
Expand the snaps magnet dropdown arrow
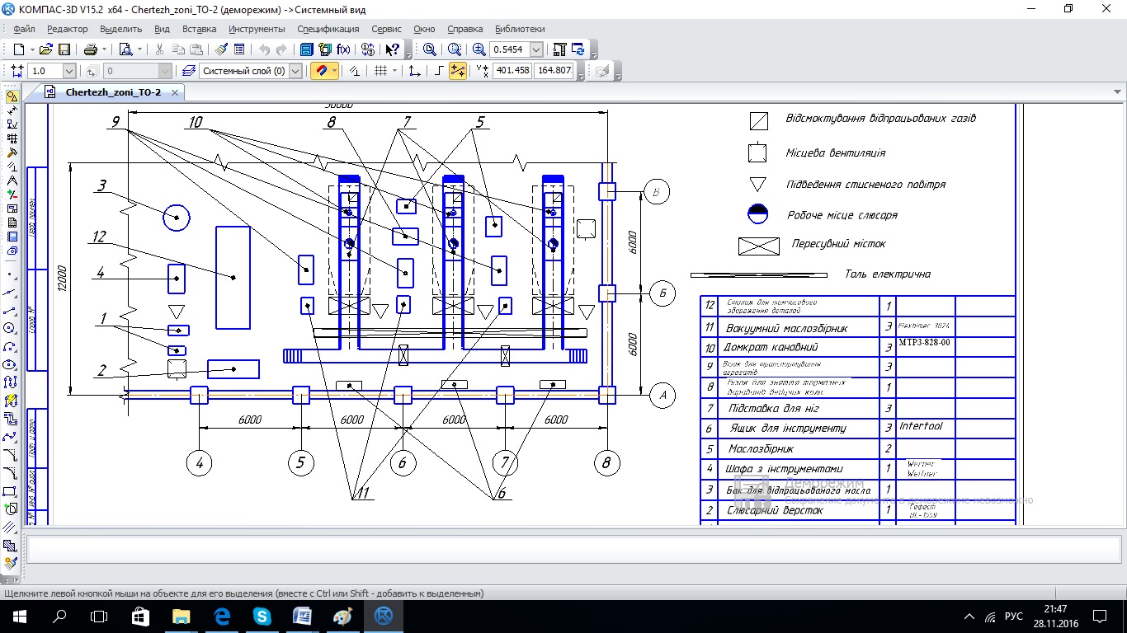[335, 71]
